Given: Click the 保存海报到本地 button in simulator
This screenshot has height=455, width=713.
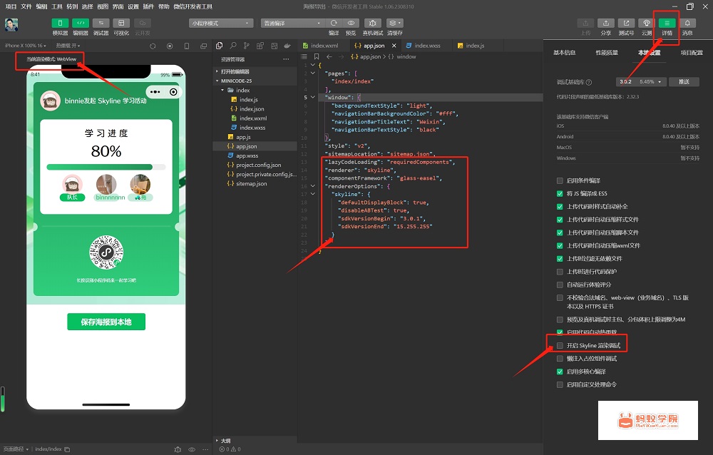Looking at the screenshot, I should click(x=106, y=322).
